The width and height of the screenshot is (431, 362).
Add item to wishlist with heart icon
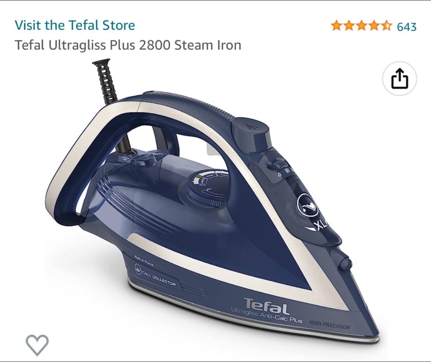37,345
